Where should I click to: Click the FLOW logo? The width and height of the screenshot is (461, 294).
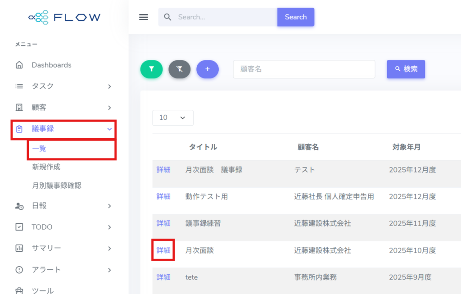(64, 18)
